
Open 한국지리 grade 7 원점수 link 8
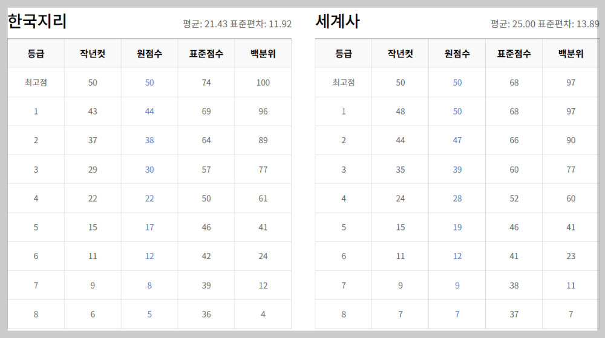click(149, 285)
